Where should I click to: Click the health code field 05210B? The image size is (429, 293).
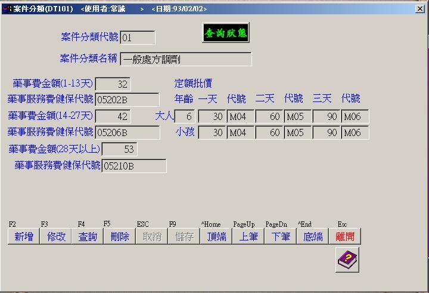pyautogui.click(x=133, y=165)
